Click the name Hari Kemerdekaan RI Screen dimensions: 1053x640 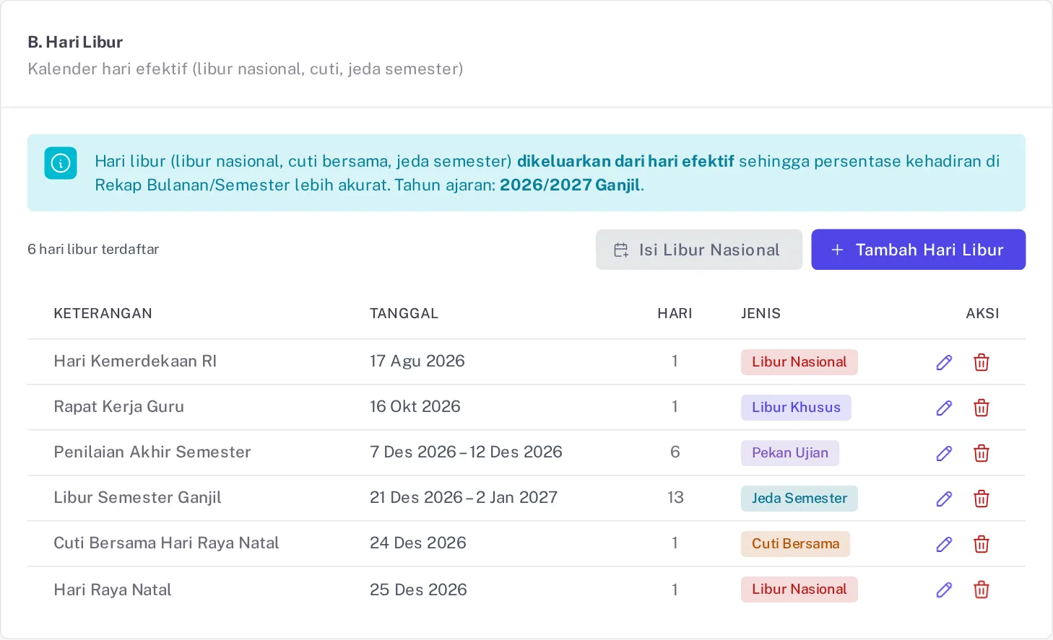pos(135,361)
